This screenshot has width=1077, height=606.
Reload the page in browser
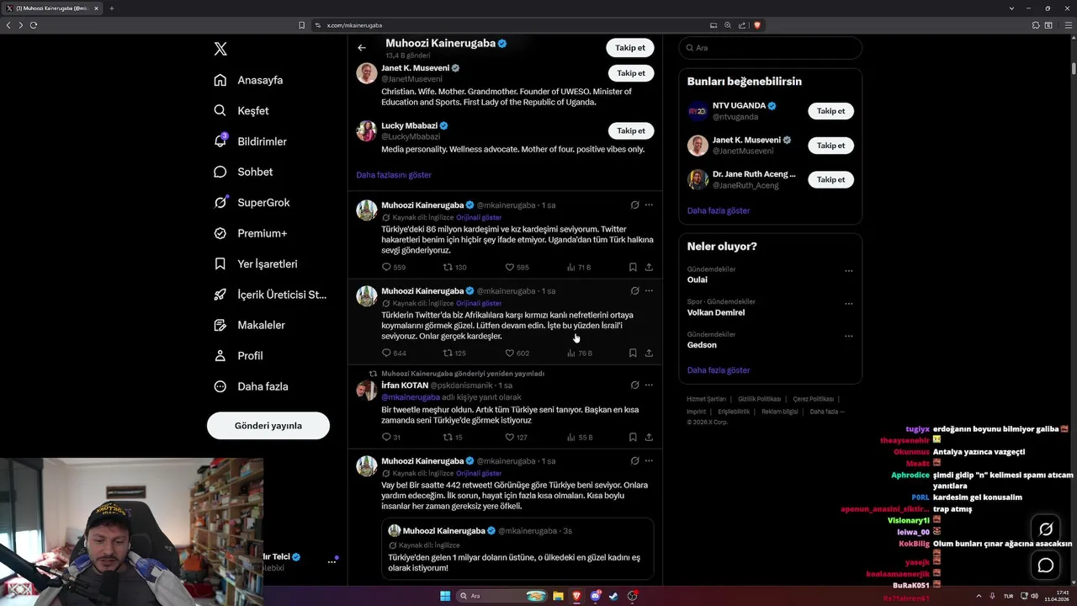coord(34,25)
